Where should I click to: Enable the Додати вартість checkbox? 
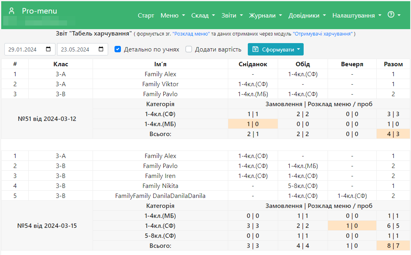point(189,49)
